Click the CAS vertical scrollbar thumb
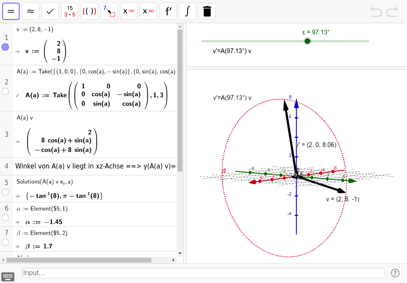 [180, 101]
